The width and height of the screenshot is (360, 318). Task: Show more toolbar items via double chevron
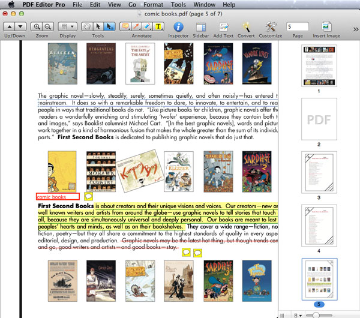pyautogui.click(x=356, y=29)
